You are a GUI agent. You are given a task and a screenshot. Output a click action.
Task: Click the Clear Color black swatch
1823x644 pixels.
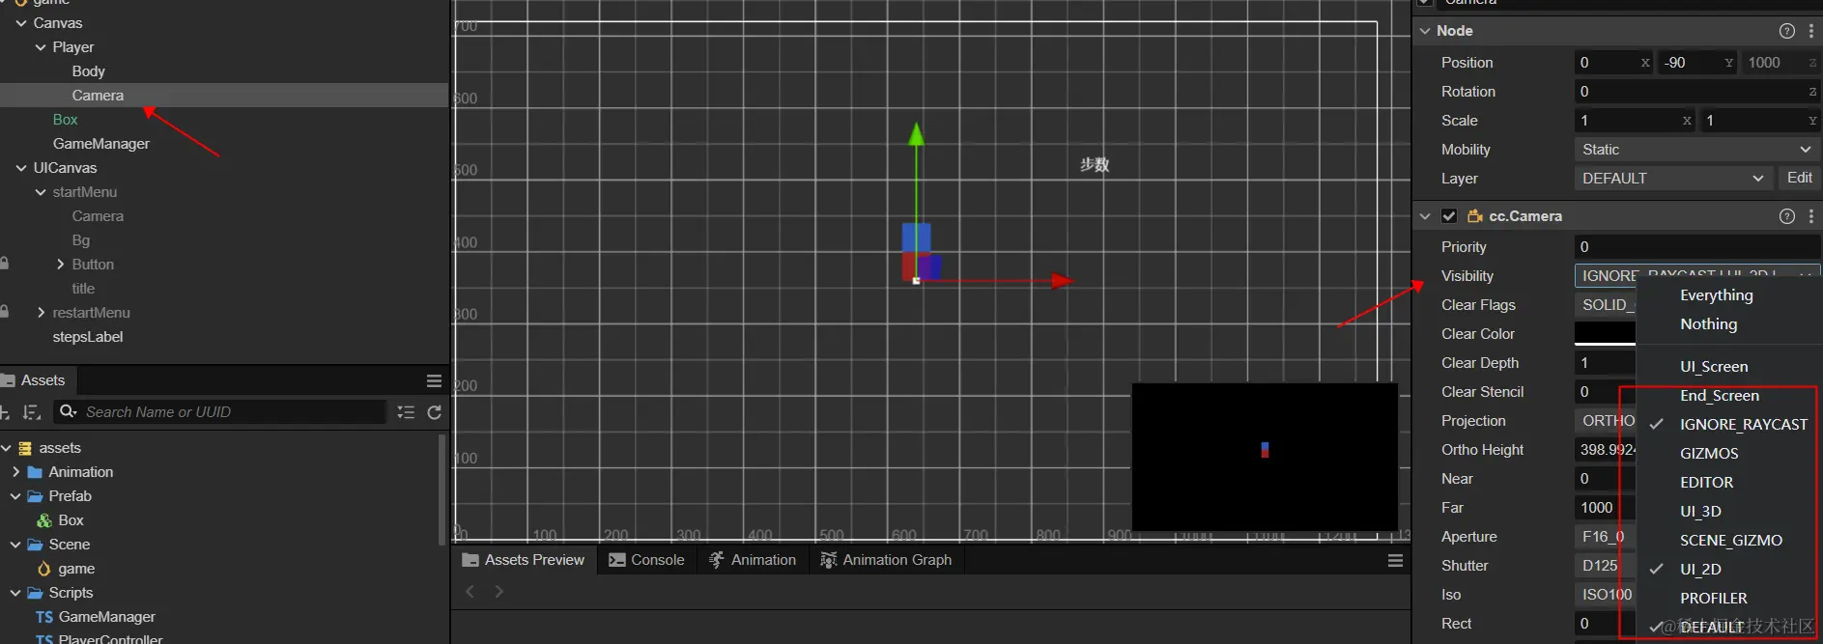pyautogui.click(x=1605, y=333)
